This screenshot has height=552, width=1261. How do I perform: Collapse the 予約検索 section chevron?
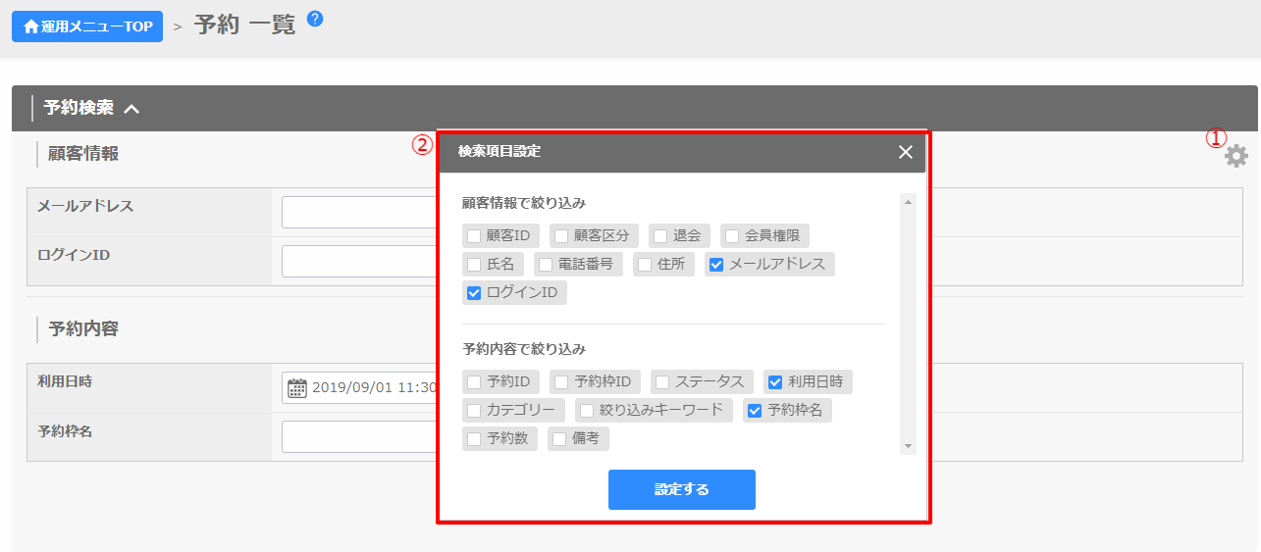pyautogui.click(x=131, y=109)
